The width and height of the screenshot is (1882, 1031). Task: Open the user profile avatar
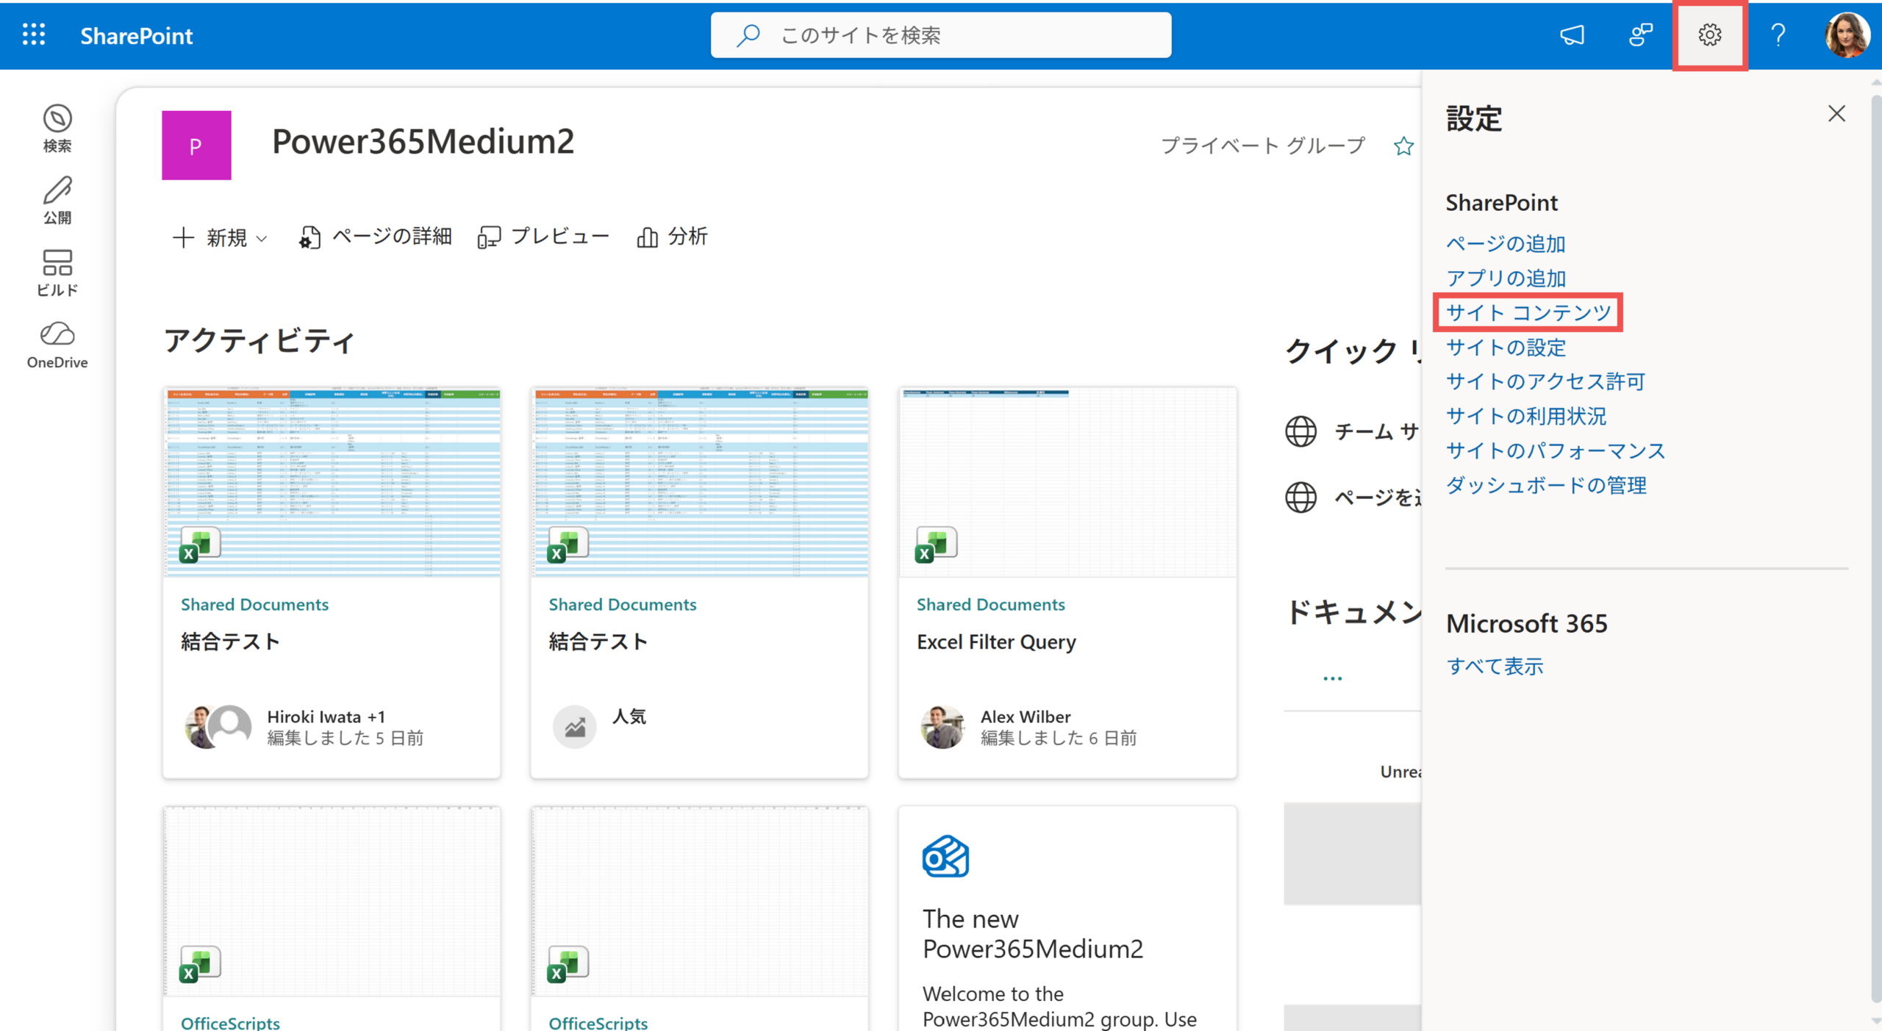(x=1847, y=35)
